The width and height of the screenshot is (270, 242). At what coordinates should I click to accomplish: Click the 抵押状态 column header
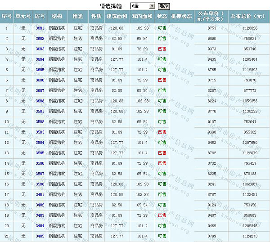click(181, 16)
